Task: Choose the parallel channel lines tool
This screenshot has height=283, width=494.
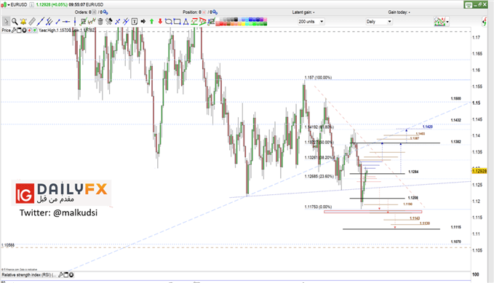Action: 49,22
